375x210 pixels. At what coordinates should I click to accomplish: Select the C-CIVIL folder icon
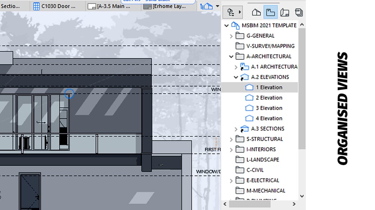tap(240, 170)
